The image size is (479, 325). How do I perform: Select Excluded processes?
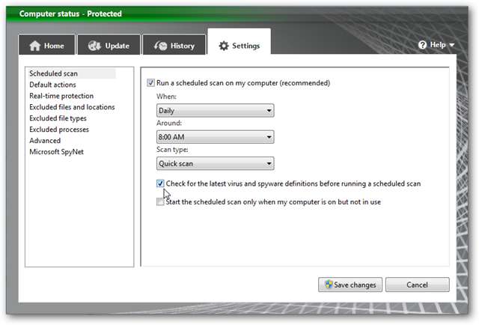coord(59,130)
